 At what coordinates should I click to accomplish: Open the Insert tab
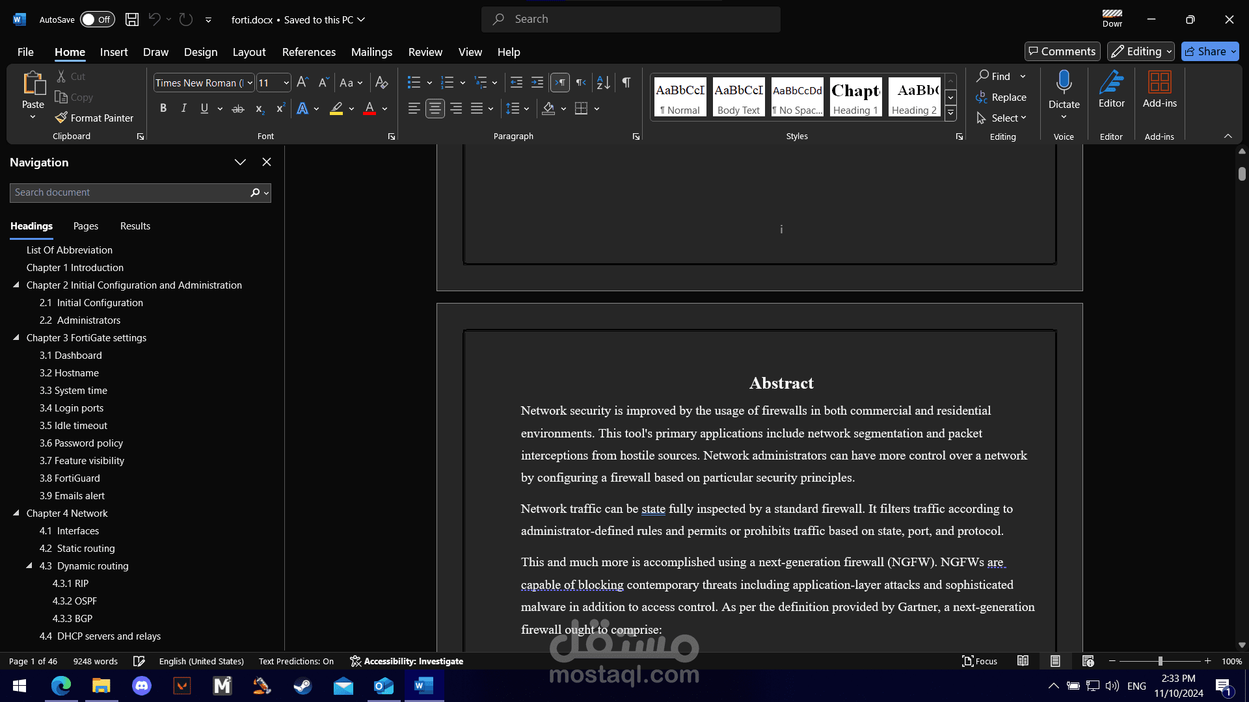[x=114, y=52]
